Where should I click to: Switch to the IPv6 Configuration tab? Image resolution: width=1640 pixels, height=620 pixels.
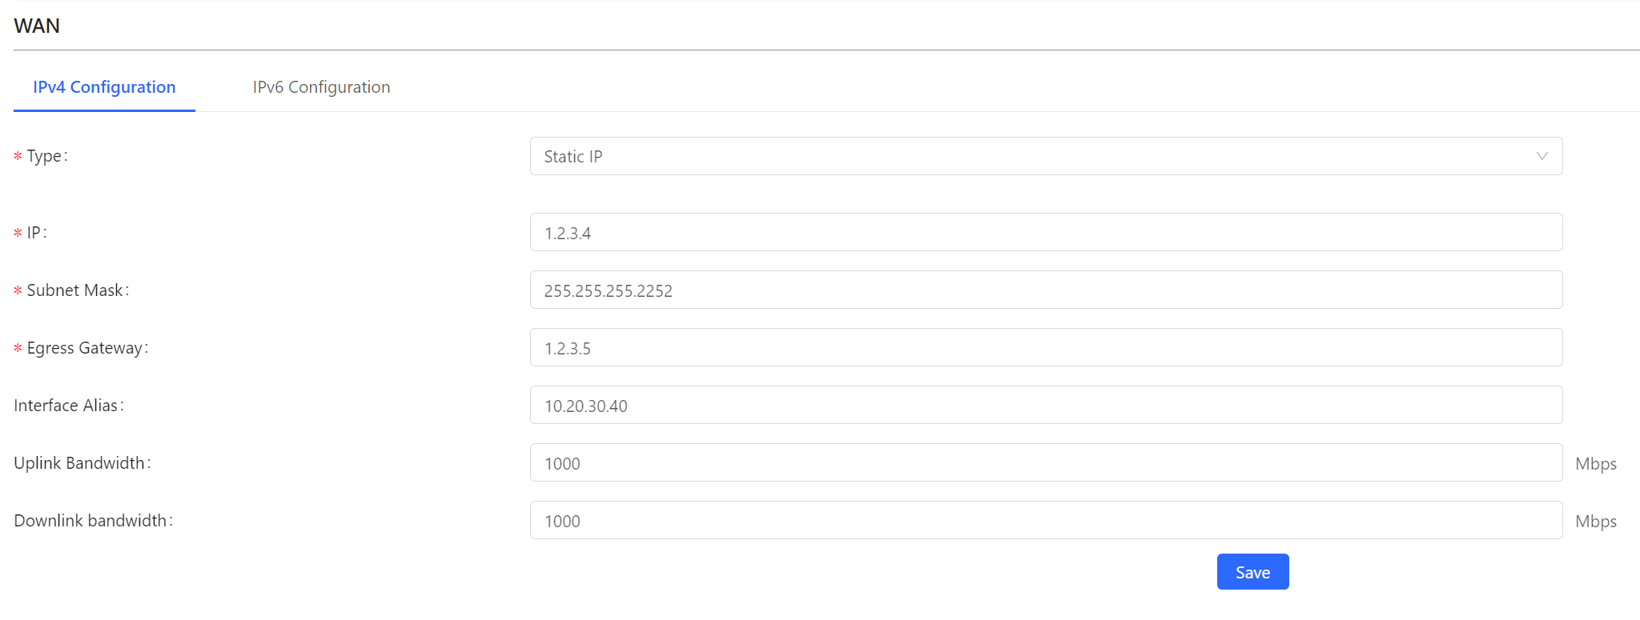[x=321, y=87]
